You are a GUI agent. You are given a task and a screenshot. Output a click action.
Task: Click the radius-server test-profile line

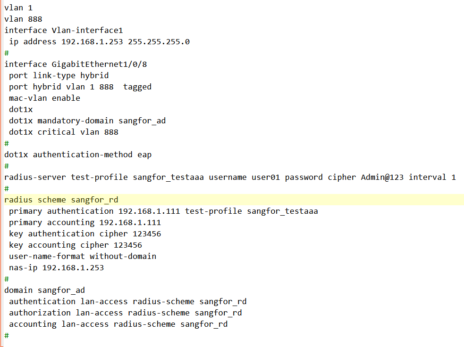(x=230, y=177)
